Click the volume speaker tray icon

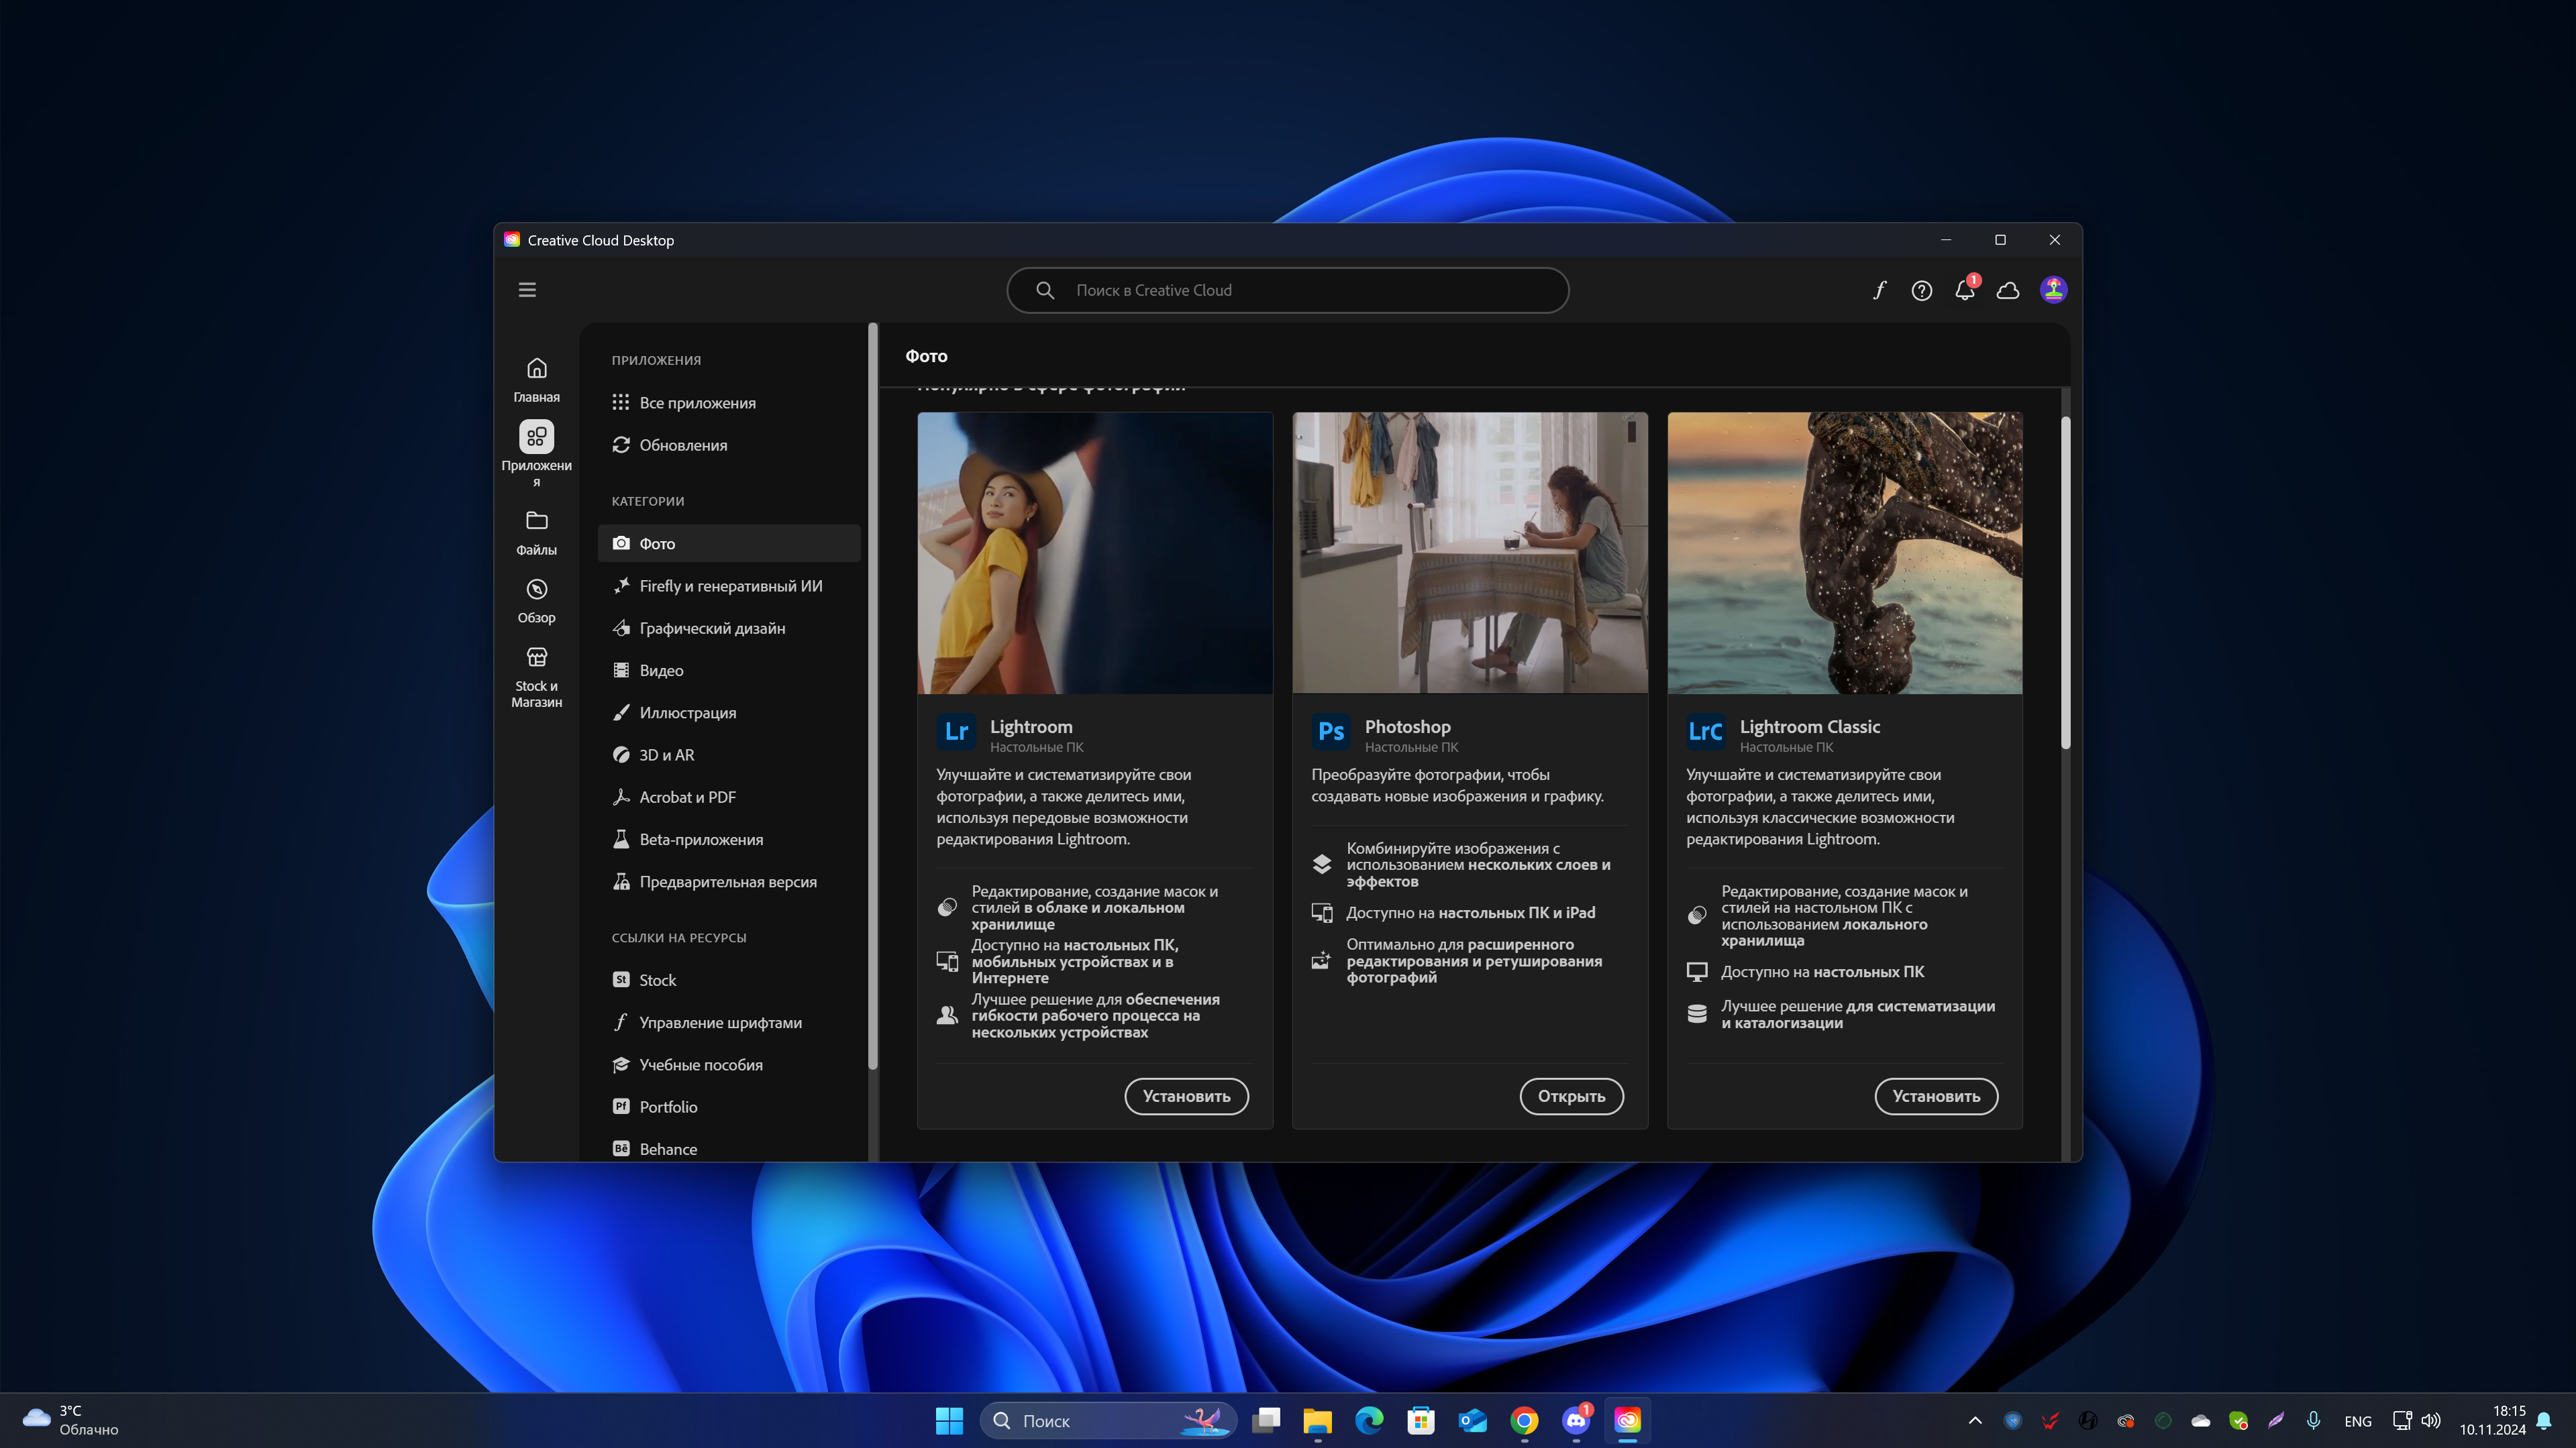click(2431, 1420)
